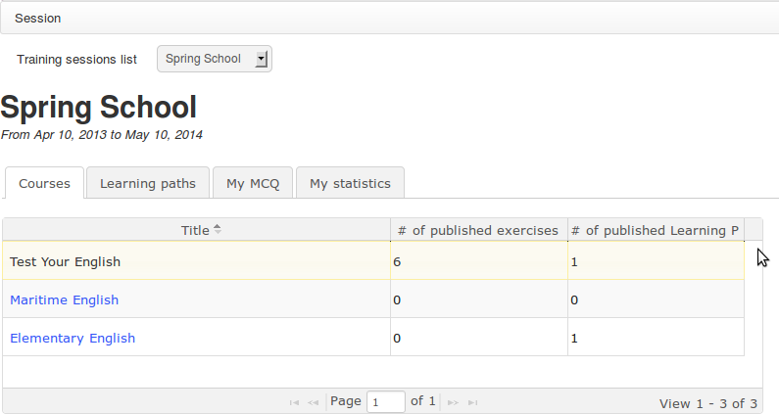Open the Elementary English course link
This screenshot has width=779, height=414.
(x=73, y=339)
